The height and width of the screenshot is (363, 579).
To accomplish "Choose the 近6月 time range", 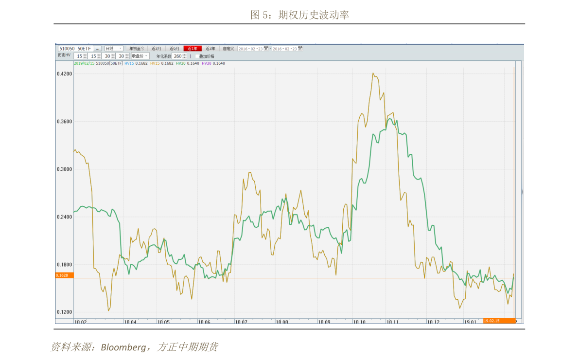I will [174, 49].
